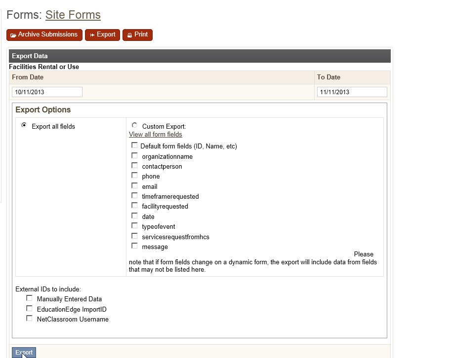Tick the email field checkbox

point(134,185)
